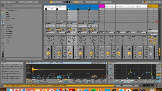
Task: Open Audio To hats dropdown on closed 2
Action: click(x=50, y=33)
